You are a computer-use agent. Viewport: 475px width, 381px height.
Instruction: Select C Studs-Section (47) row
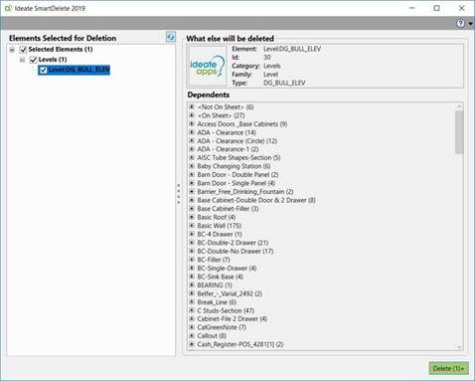226,310
